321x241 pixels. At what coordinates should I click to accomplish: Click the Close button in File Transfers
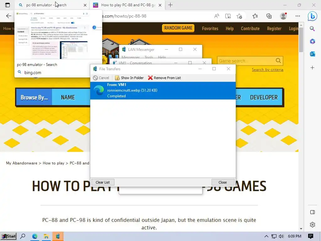point(223,182)
